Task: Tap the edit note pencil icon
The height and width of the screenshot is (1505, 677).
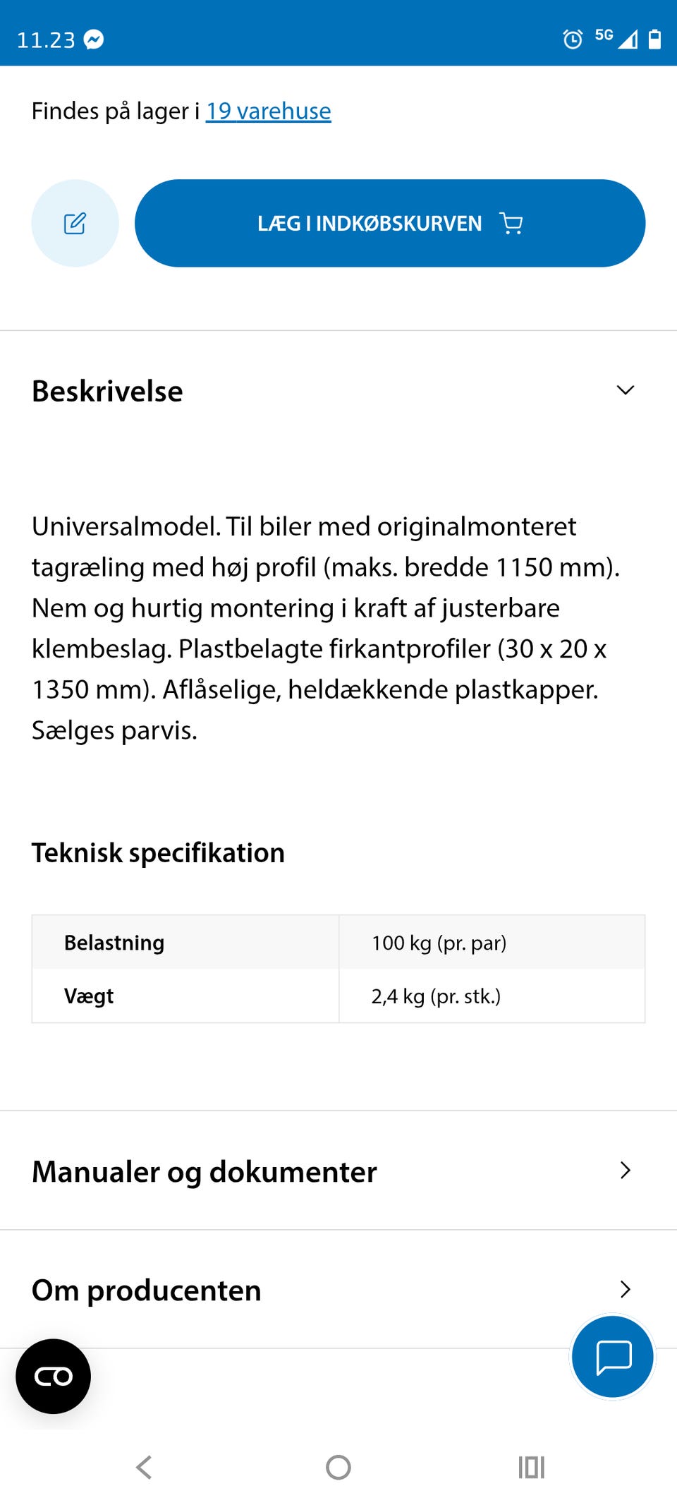Action: pos(75,224)
